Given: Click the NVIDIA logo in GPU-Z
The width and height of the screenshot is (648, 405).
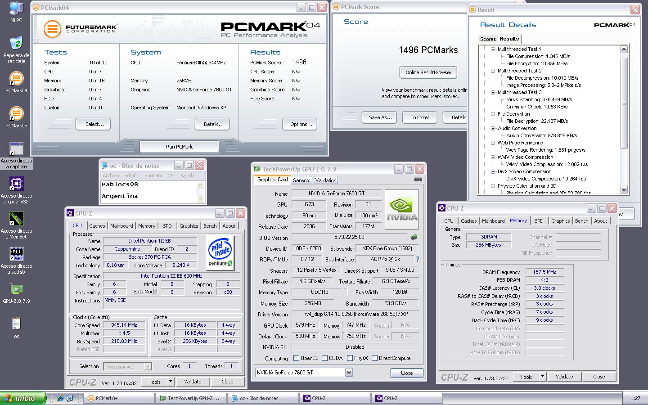Looking at the screenshot, I should tap(402, 210).
